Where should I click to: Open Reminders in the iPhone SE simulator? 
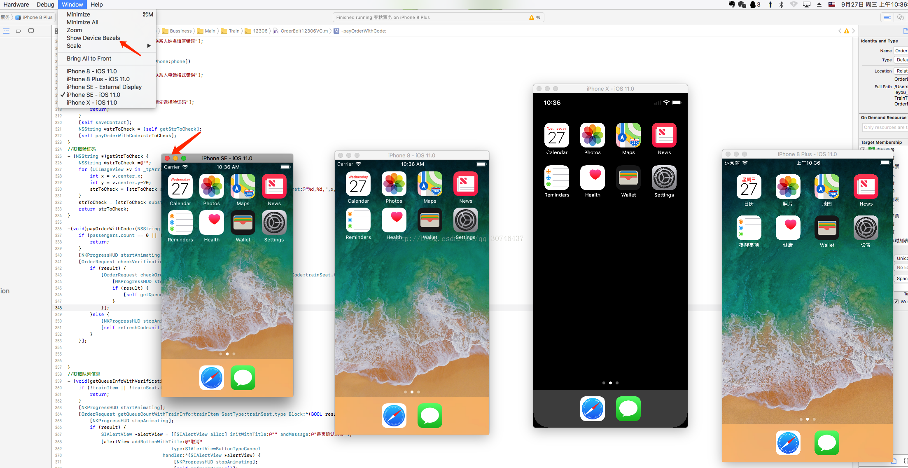coord(180,222)
